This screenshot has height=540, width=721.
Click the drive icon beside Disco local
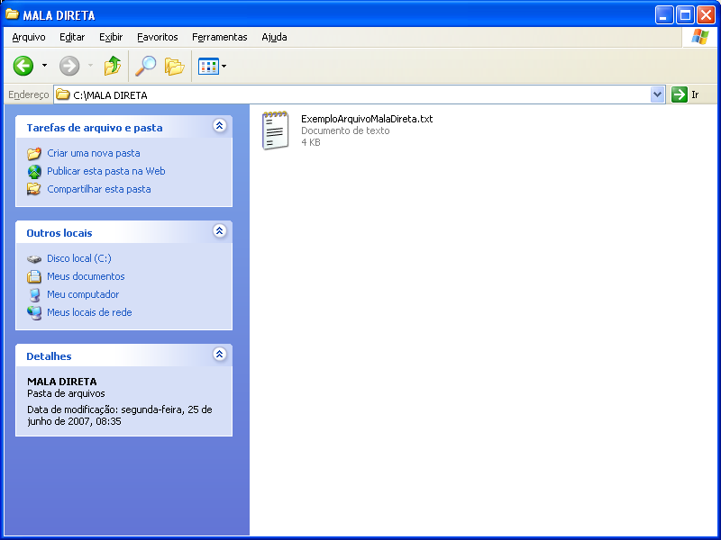tap(34, 259)
